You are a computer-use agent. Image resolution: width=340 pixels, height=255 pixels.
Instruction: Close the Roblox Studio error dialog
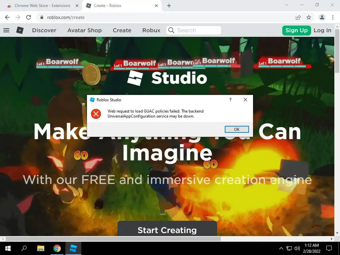pos(245,100)
